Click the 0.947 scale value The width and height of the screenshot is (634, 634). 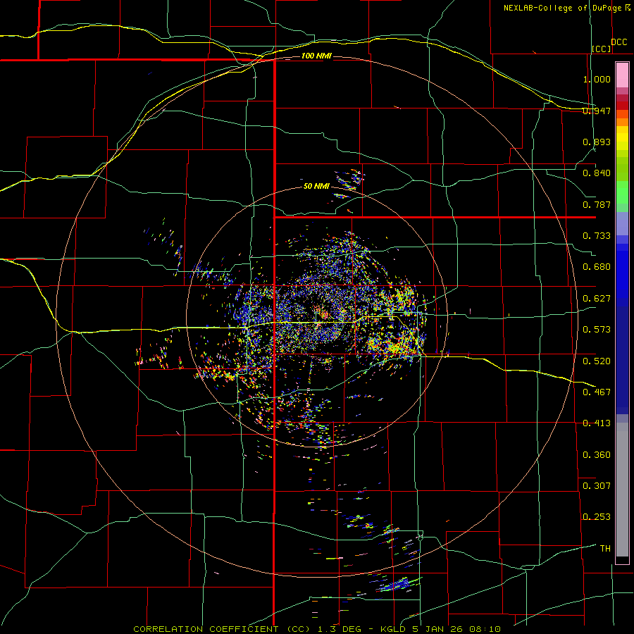click(597, 111)
